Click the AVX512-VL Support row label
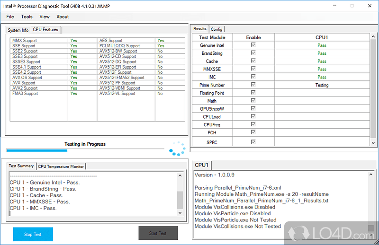Screen dimensions: 379x245 click(117, 94)
